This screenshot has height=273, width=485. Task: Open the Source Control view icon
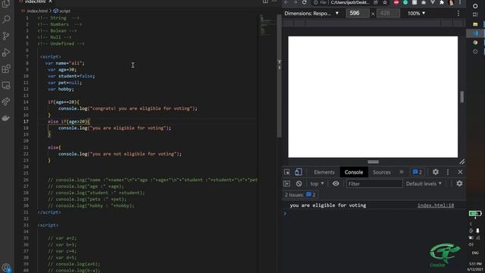(6, 36)
